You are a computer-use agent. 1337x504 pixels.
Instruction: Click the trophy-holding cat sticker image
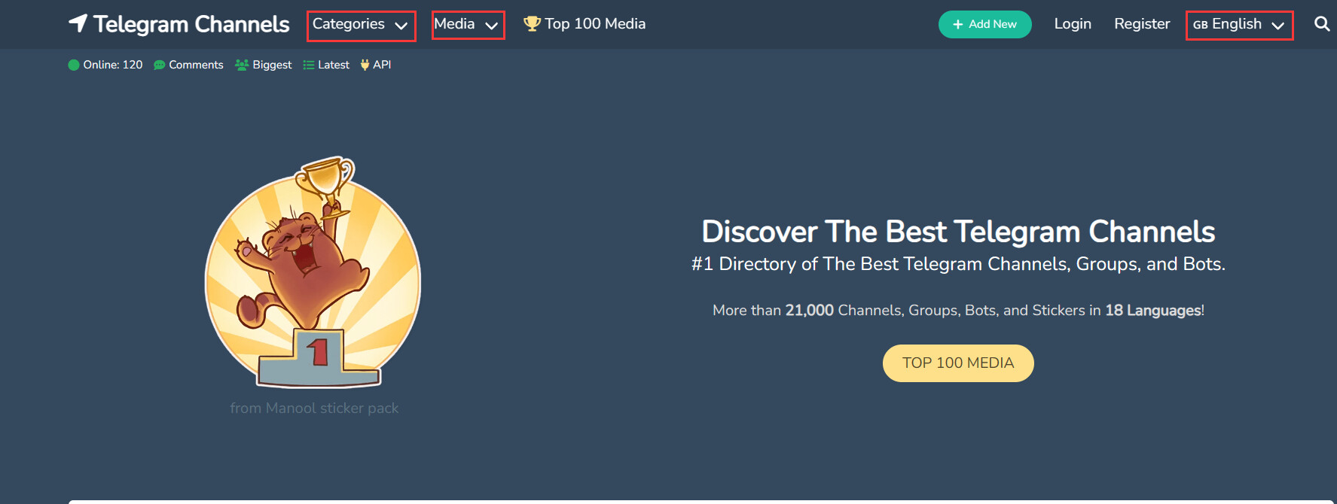click(x=313, y=272)
